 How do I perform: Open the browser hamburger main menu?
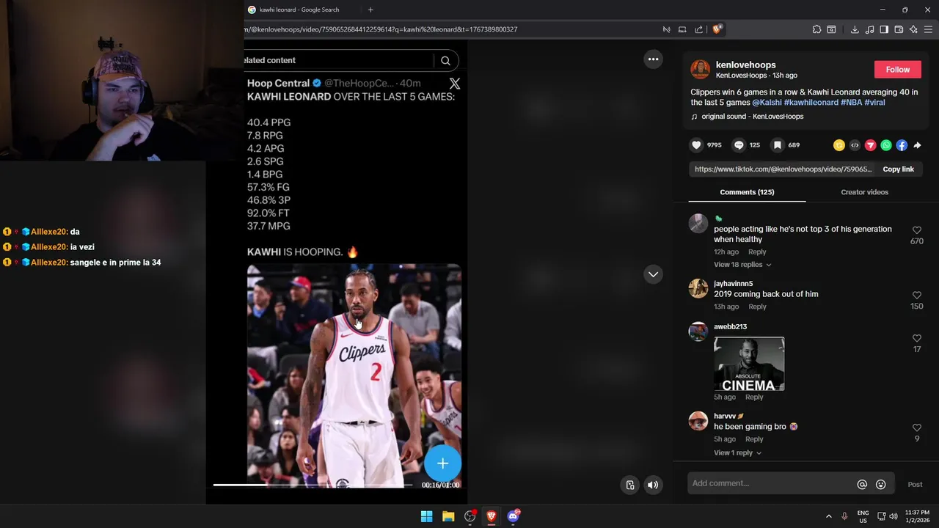(x=929, y=29)
